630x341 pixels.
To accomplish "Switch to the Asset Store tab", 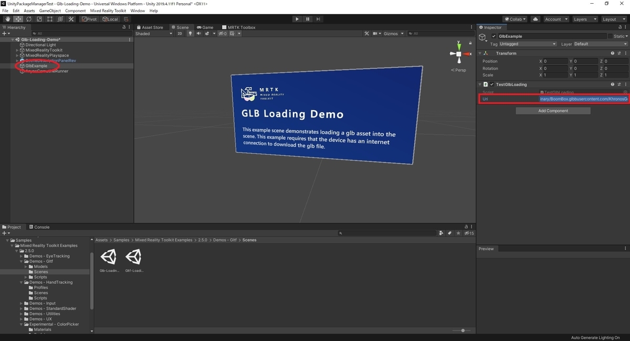I will click(x=150, y=27).
